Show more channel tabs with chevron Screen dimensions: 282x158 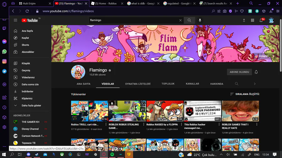coord(255,84)
